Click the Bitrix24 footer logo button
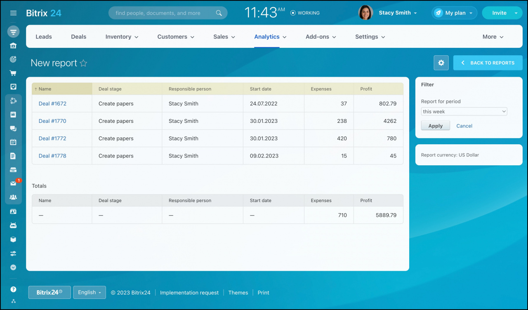The width and height of the screenshot is (528, 310). (x=49, y=292)
